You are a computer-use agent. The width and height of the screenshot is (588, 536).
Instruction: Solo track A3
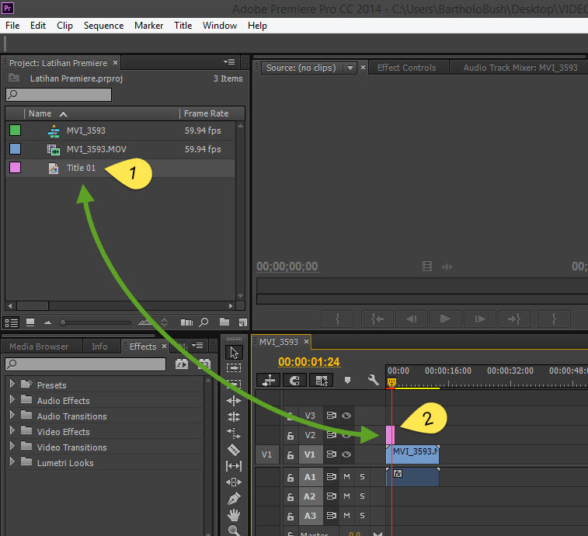coord(362,515)
